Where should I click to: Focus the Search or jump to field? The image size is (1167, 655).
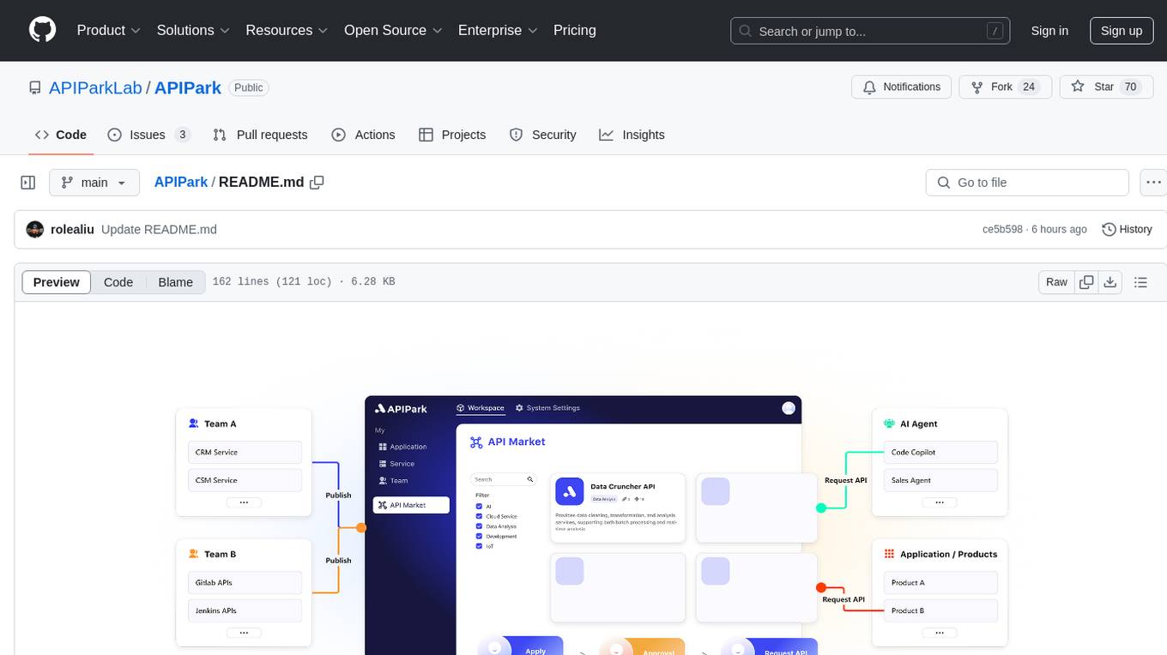click(871, 31)
